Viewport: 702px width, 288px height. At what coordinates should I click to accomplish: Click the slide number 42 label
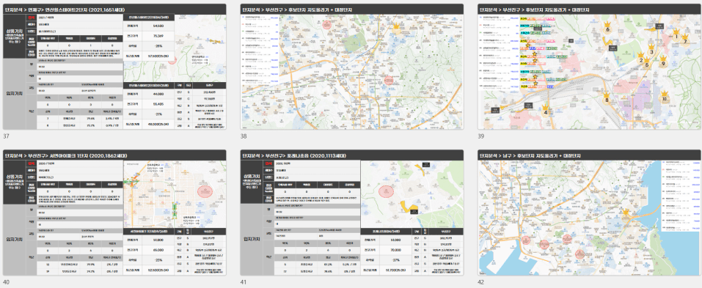point(480,282)
